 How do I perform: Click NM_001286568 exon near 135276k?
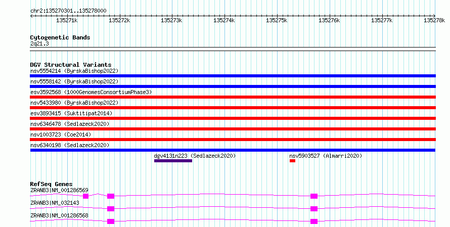click(314, 221)
